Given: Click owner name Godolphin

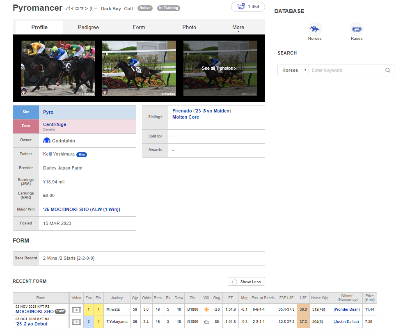Looking at the screenshot, I should (64, 141).
